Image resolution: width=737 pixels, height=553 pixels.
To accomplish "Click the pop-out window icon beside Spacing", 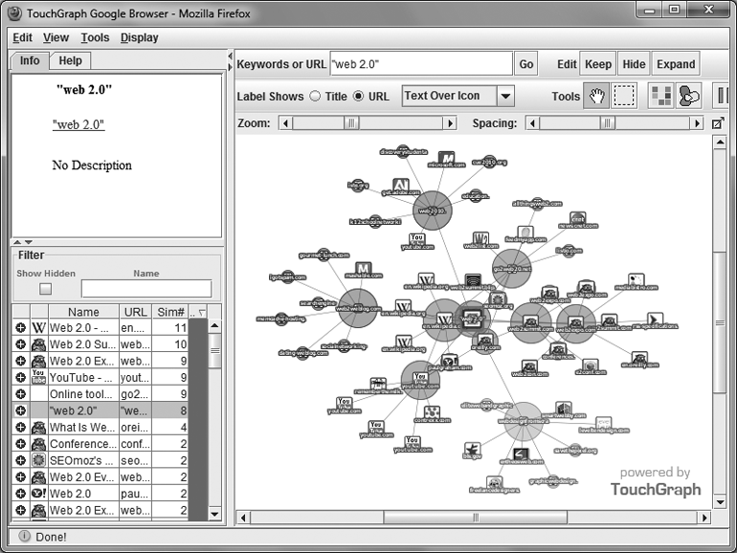I will (x=718, y=123).
